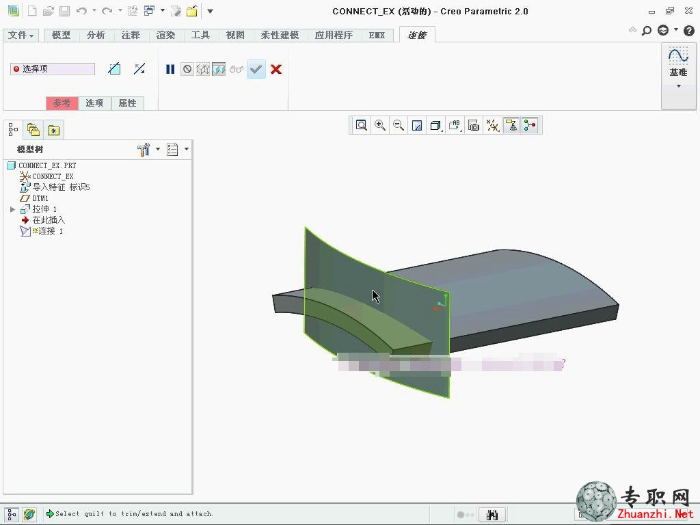Switch to the 工具 ribbon tab
Image resolution: width=700 pixels, height=525 pixels.
(200, 35)
